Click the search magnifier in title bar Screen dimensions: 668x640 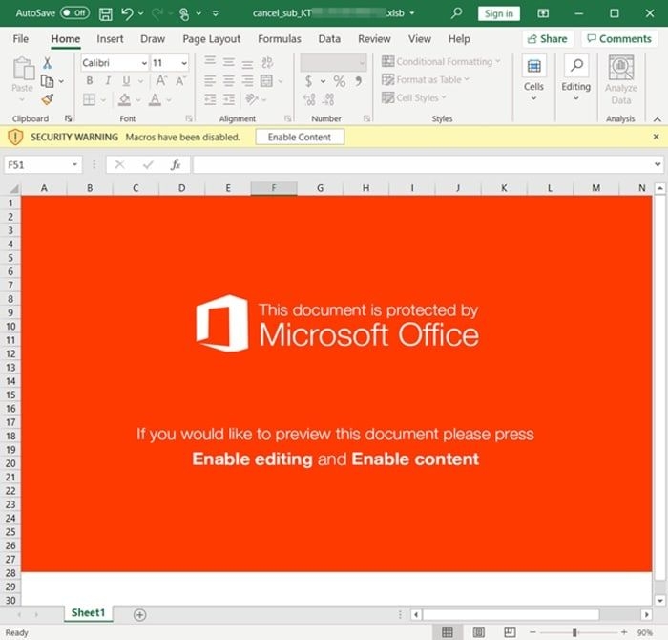tap(456, 13)
